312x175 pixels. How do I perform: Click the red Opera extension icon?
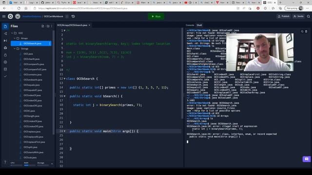click(x=258, y=8)
